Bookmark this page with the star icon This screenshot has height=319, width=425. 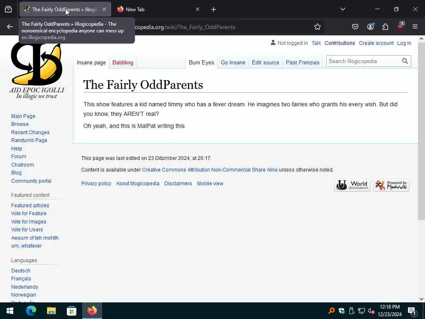click(x=318, y=27)
